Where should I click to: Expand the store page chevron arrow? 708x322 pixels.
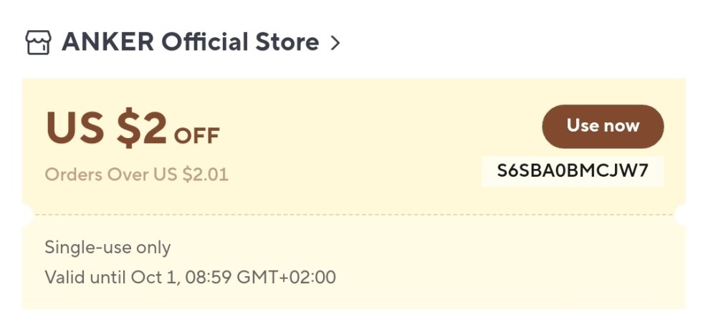(x=335, y=43)
